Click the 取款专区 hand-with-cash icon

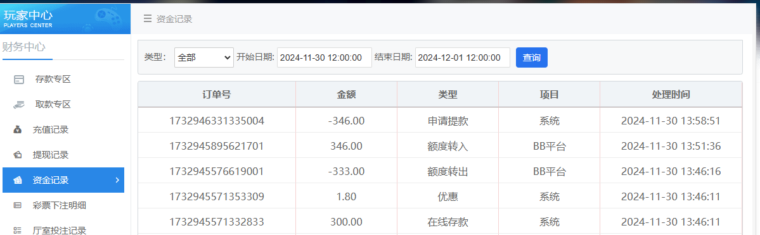tap(19, 104)
